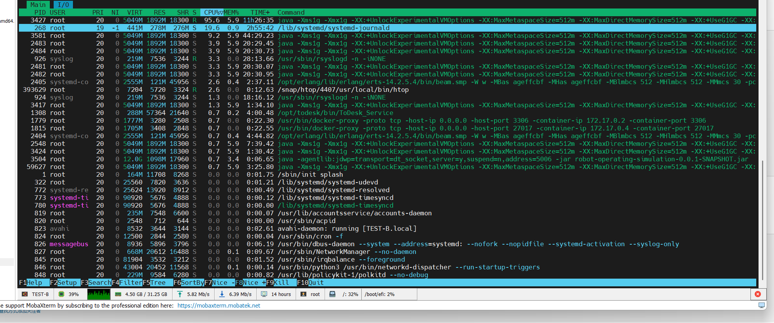Image resolution: width=774 pixels, height=323 pixels.
Task: Select process row with PID 3427
Action: coord(388,20)
